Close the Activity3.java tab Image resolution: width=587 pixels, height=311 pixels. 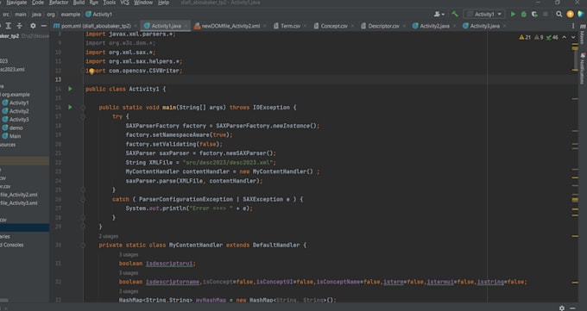point(505,26)
